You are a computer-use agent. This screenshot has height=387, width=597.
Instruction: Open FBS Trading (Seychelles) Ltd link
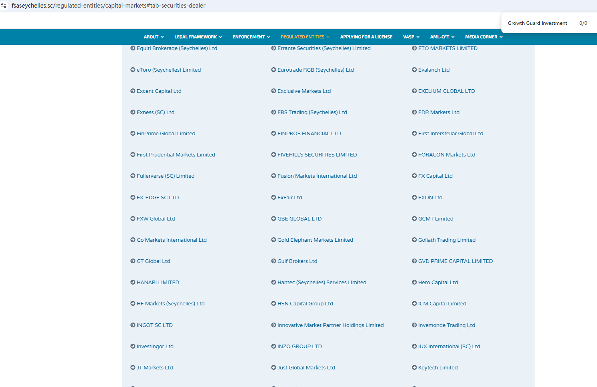click(x=312, y=112)
